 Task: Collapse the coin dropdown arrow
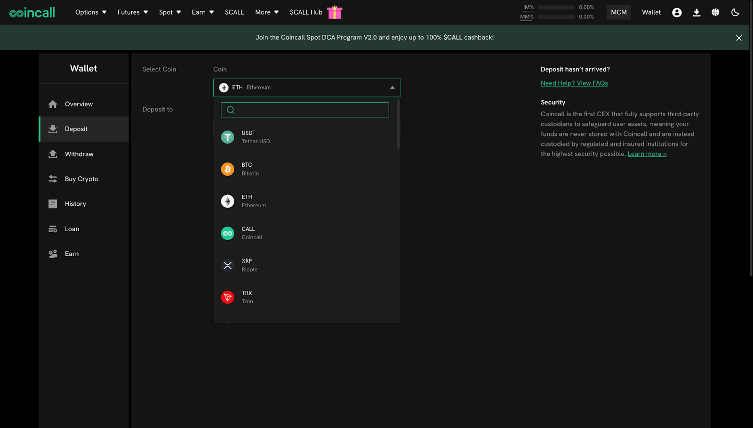tap(393, 88)
